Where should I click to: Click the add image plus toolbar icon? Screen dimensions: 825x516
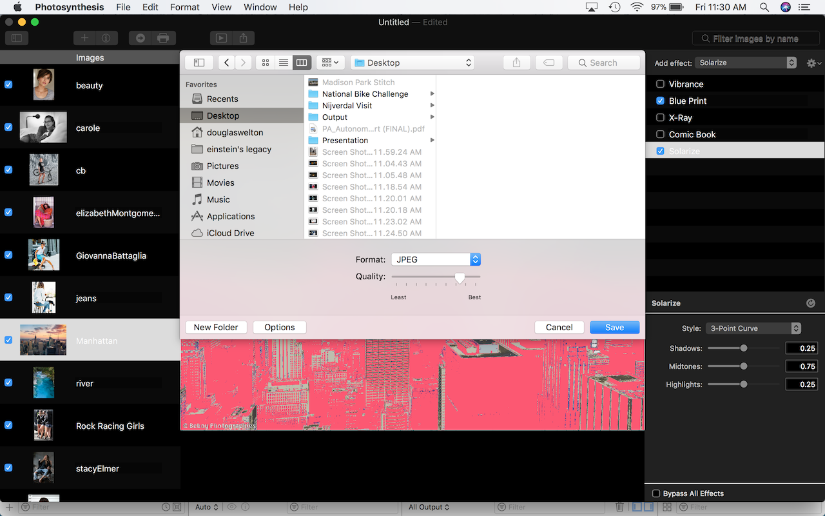[84, 38]
